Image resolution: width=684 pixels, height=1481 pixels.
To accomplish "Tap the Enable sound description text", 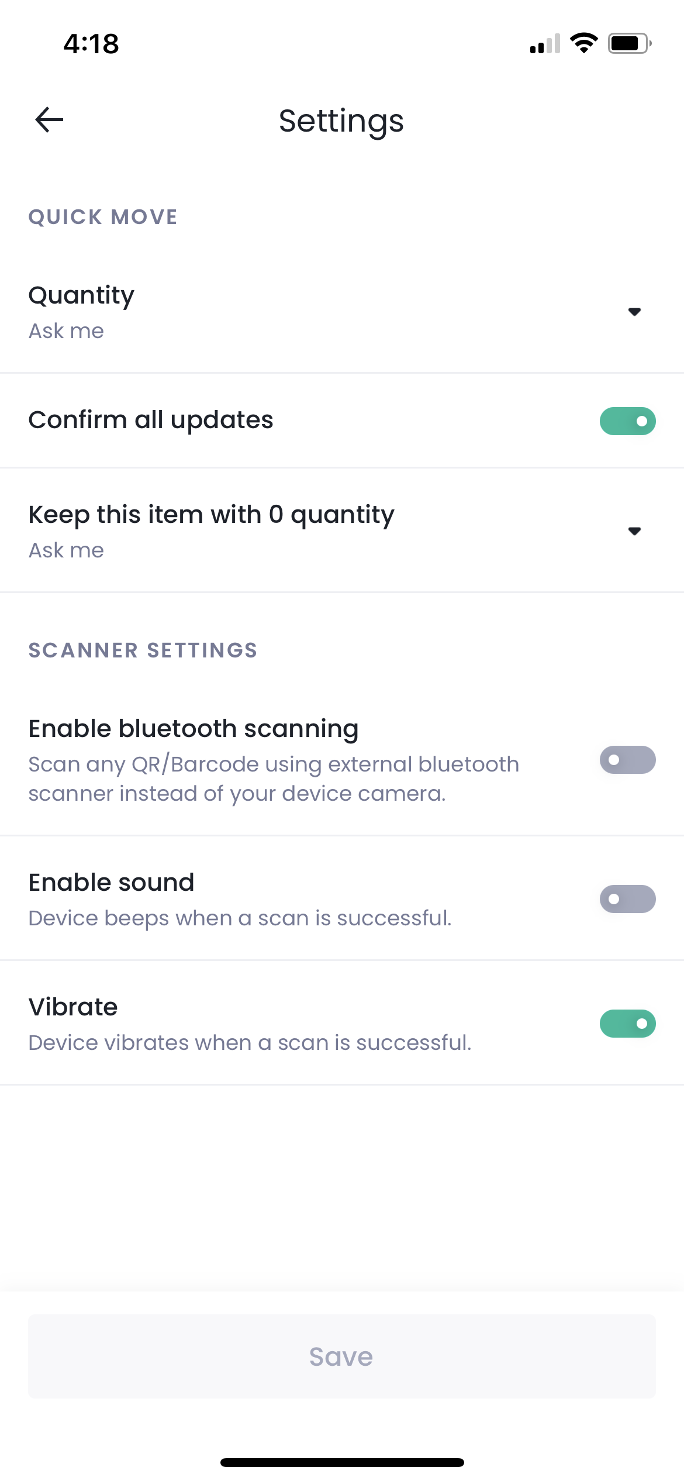I will tap(240, 918).
